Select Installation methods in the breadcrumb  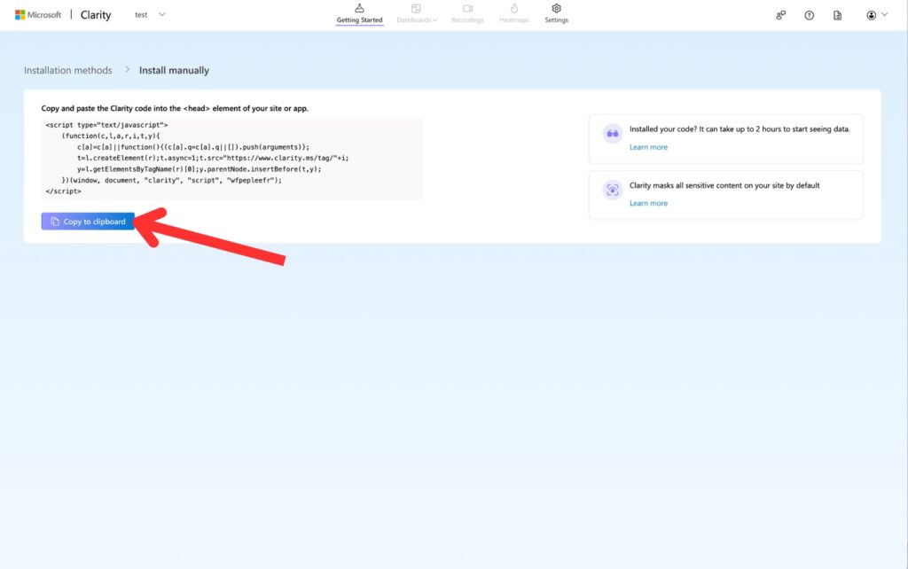[x=68, y=70]
